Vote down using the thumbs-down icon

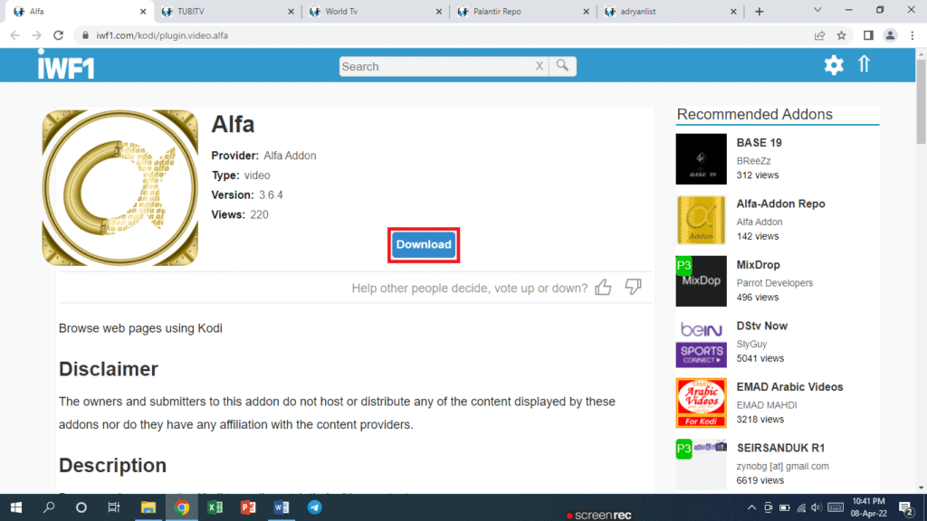click(x=633, y=287)
